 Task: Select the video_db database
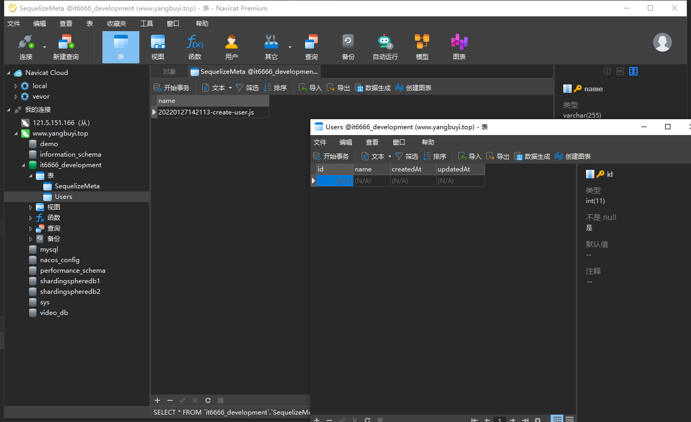[54, 313]
